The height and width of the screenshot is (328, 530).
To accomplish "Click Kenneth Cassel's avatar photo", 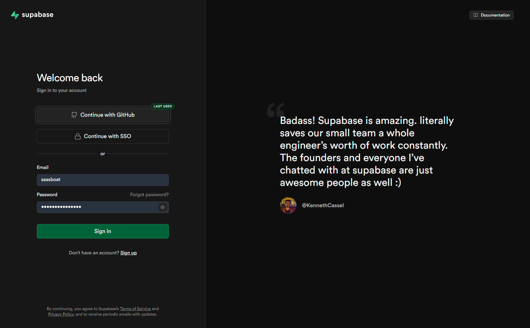I will [288, 205].
